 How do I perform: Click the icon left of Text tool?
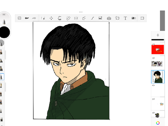click(x=117, y=18)
